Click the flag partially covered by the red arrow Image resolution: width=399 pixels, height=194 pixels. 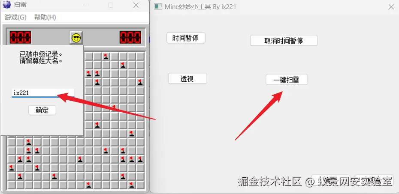114,107
